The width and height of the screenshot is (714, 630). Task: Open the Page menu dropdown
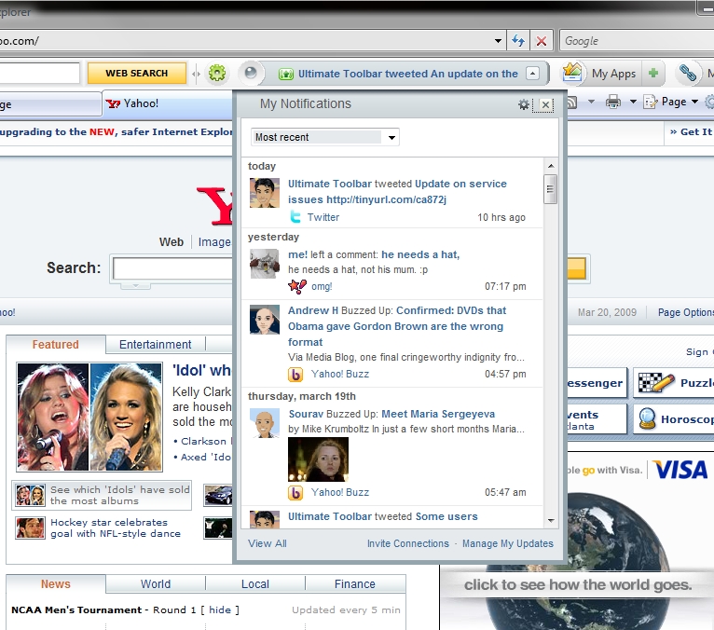680,103
